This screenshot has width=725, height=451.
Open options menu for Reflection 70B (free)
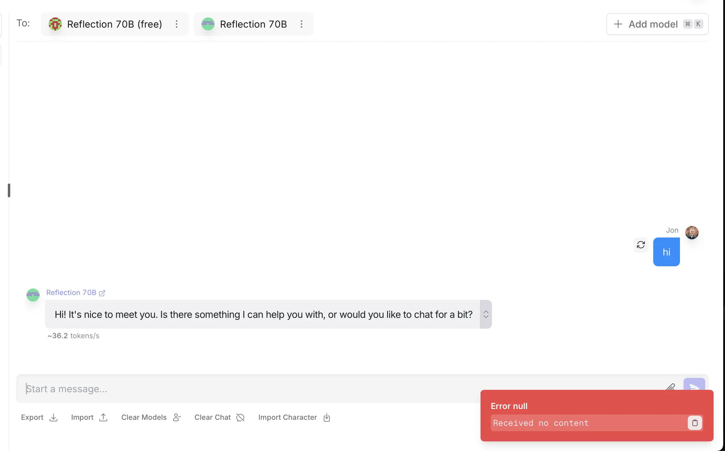[x=177, y=24]
